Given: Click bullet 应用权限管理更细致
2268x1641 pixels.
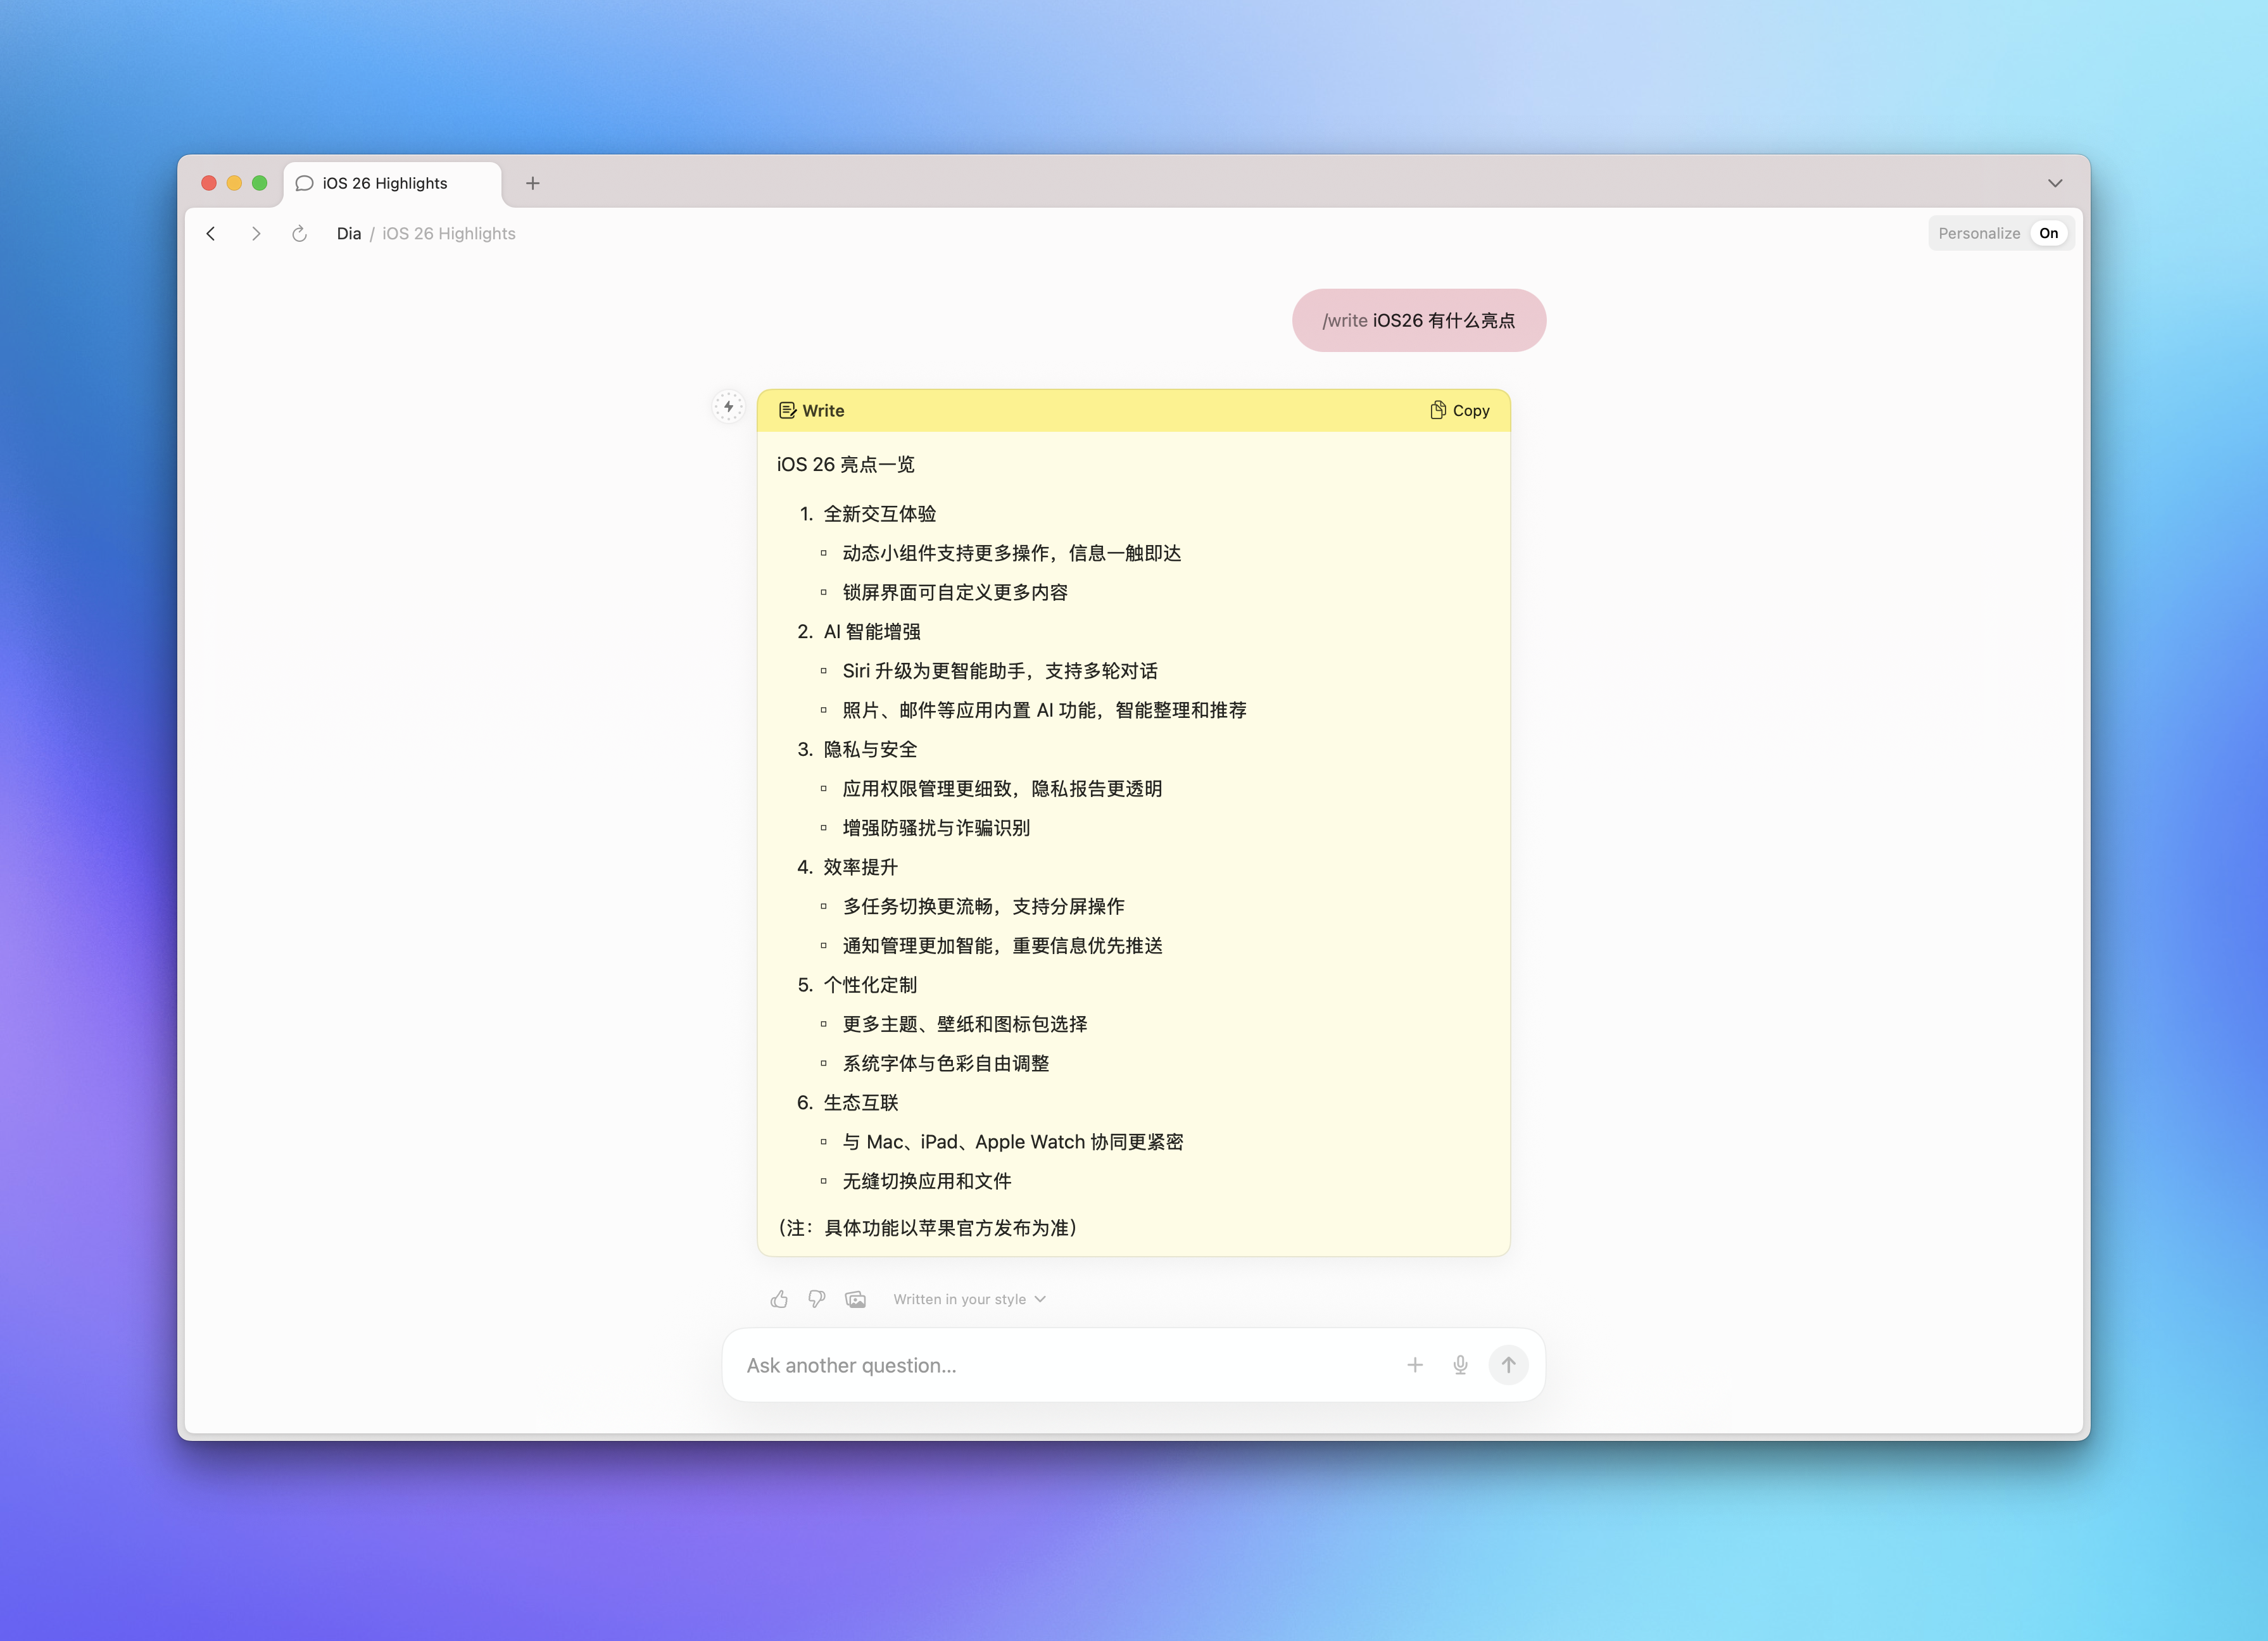Looking at the screenshot, I should (1002, 788).
